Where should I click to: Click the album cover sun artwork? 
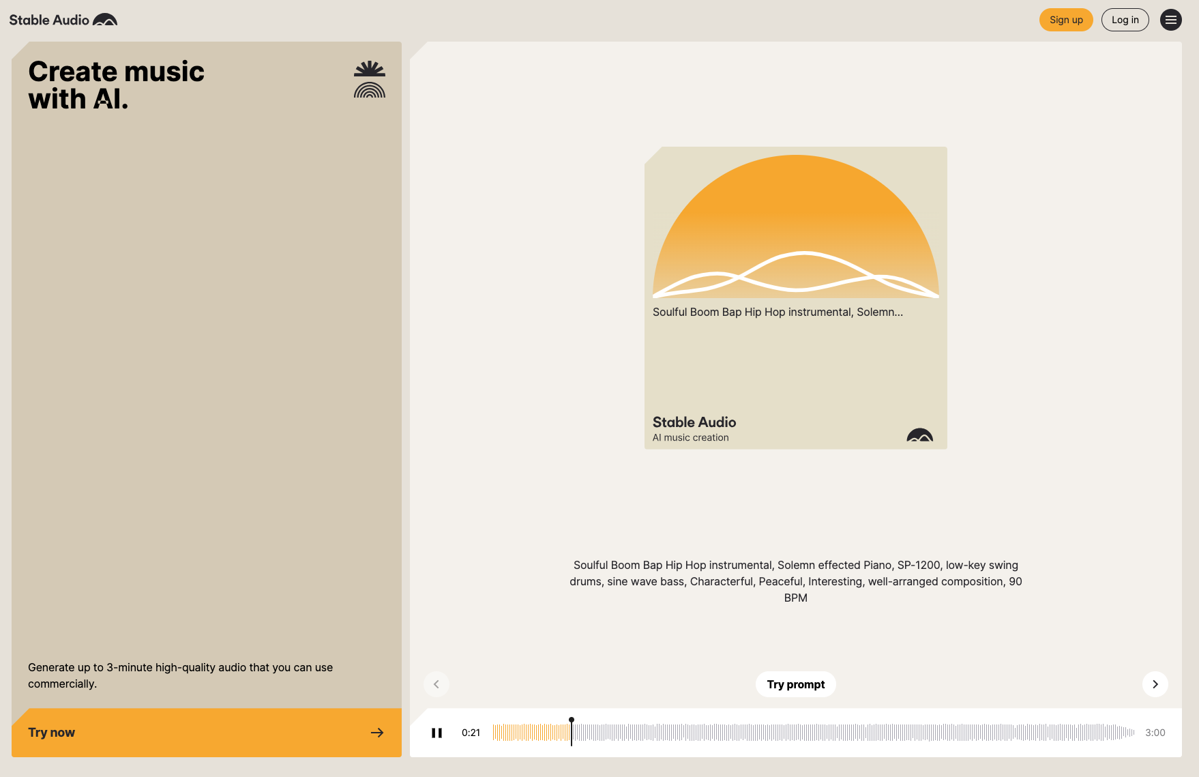coord(796,226)
